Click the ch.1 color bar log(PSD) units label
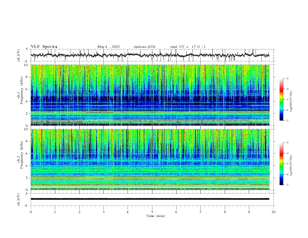Screen dimensions: 308x238 pos(291,101)
